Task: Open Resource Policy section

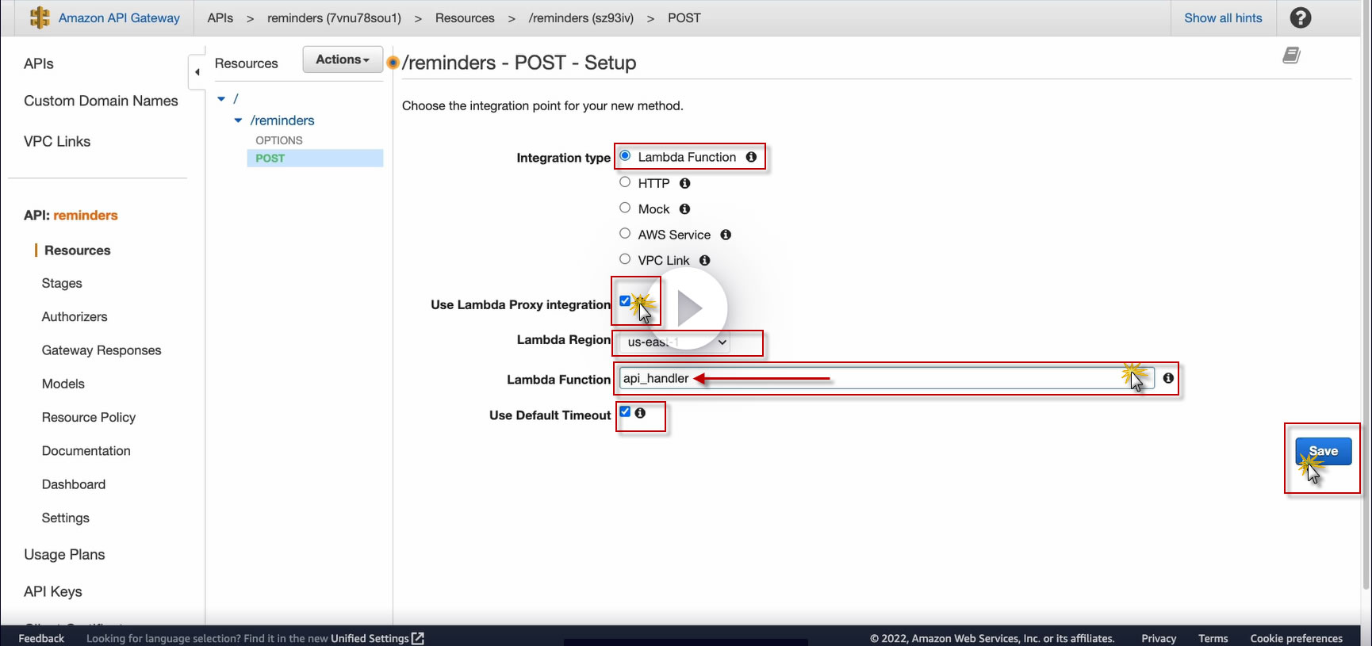Action: (x=89, y=418)
